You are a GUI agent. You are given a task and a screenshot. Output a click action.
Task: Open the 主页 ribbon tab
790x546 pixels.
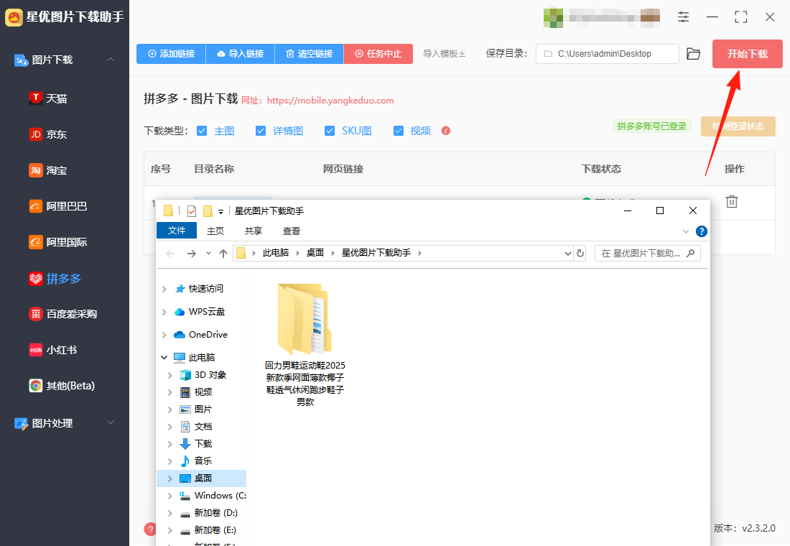[x=215, y=231]
